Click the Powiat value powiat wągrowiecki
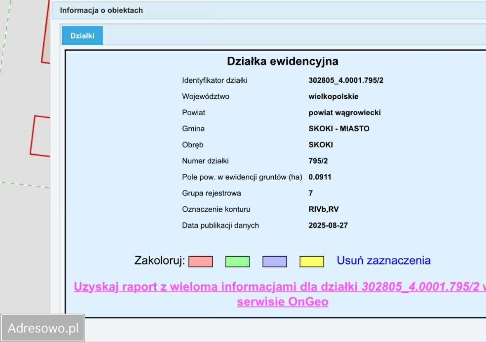Screen dimensions: 486x342 [x=345, y=112]
